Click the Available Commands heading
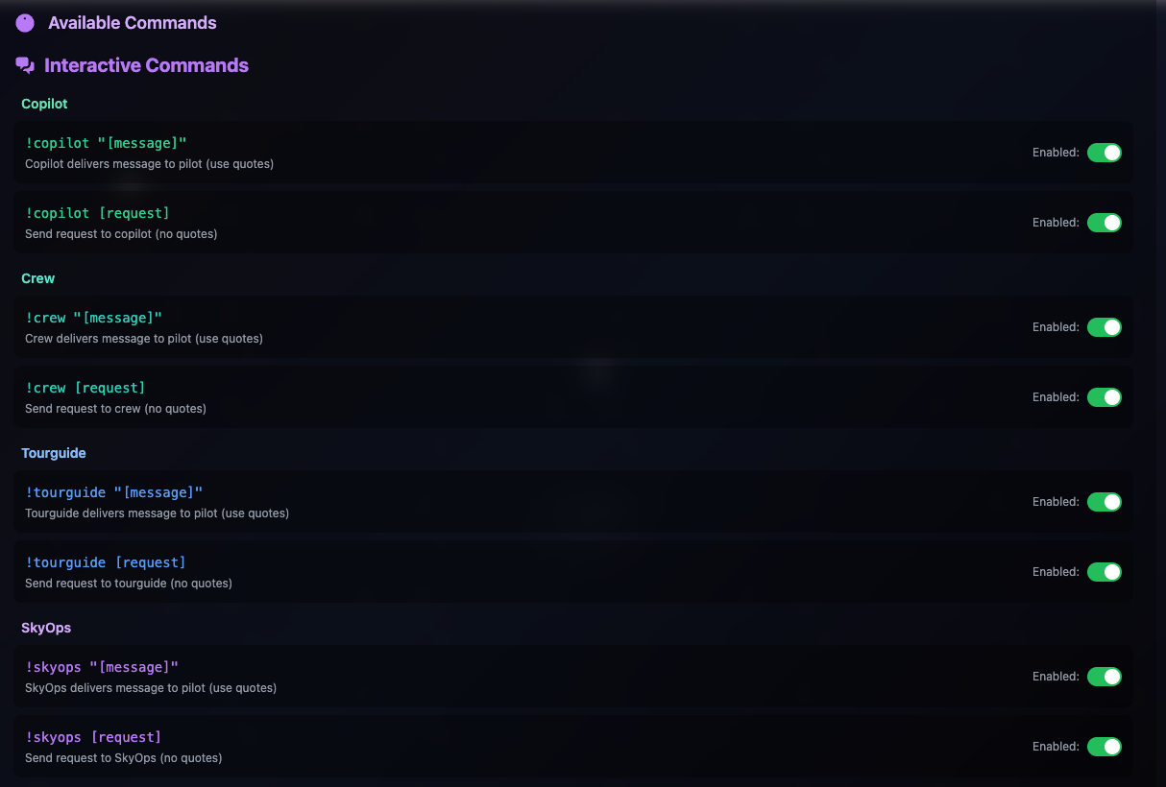This screenshot has height=787, width=1166. click(133, 23)
